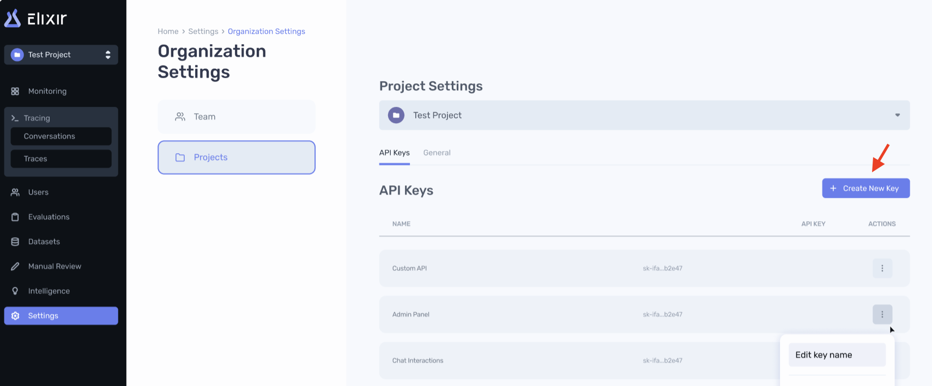This screenshot has height=386, width=932.
Task: Select the Projects settings section
Action: (x=237, y=158)
